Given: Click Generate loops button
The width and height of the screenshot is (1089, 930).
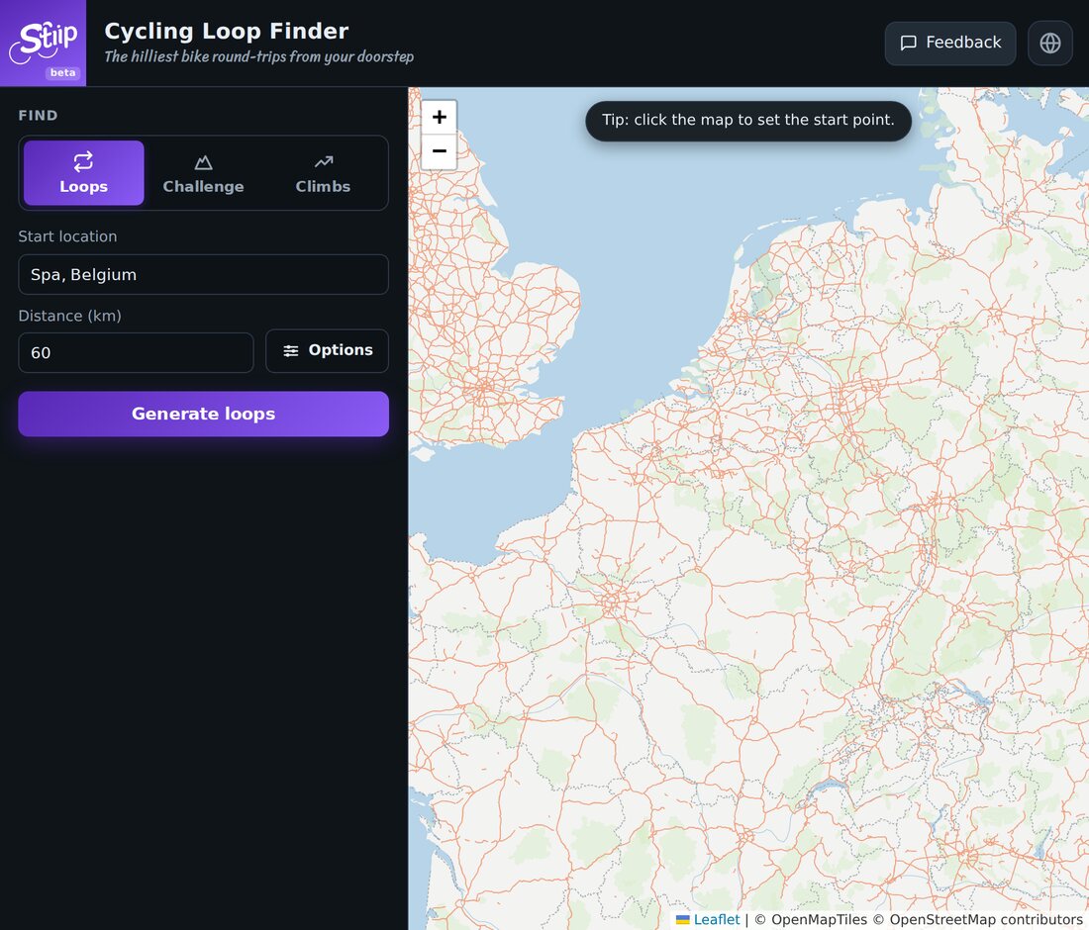Looking at the screenshot, I should [x=204, y=414].
